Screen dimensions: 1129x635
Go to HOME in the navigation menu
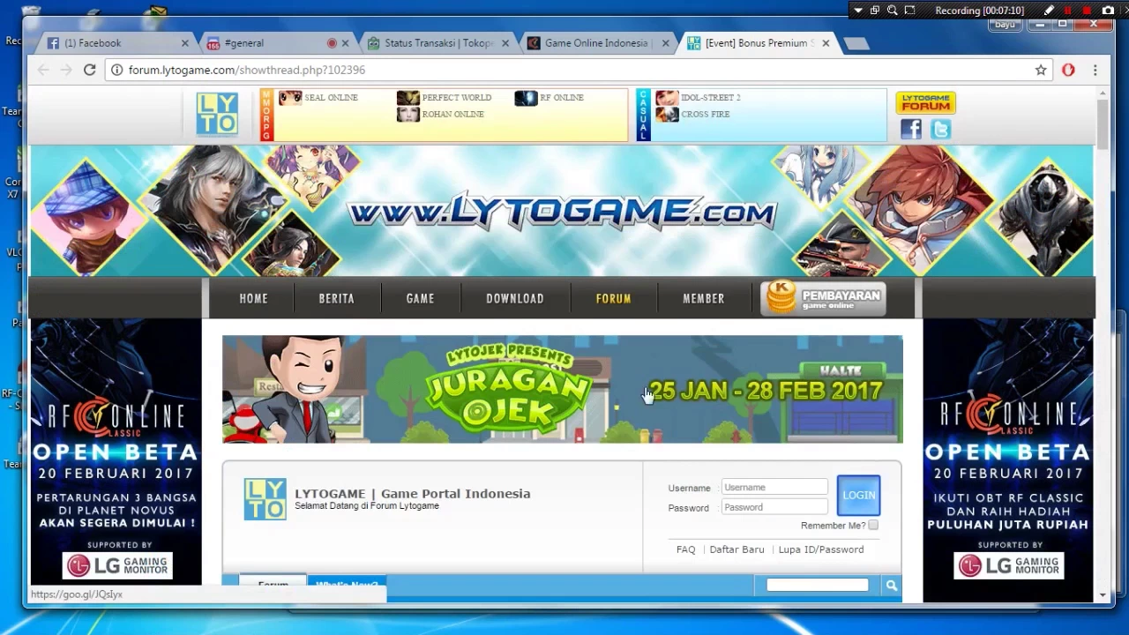coord(253,298)
